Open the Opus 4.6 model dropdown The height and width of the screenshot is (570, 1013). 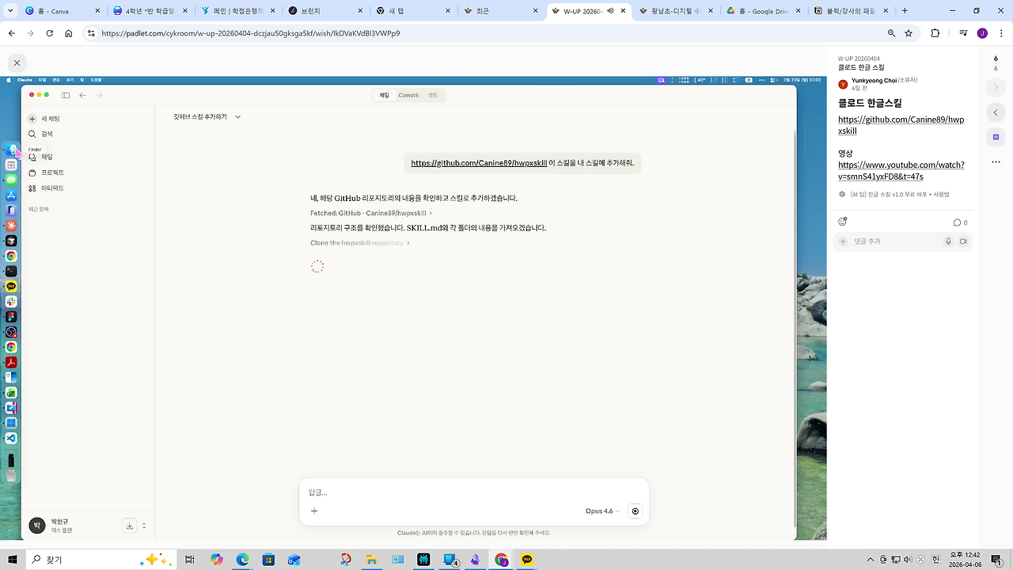pyautogui.click(x=603, y=511)
